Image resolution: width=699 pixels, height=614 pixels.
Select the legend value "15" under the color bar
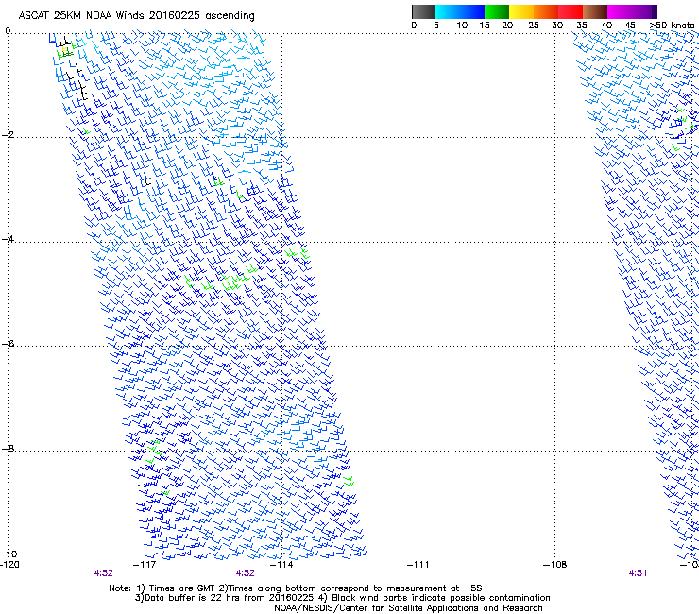485,26
